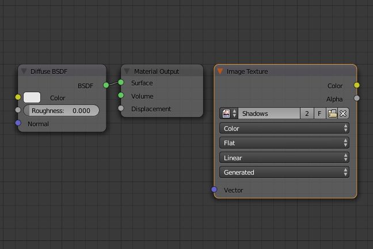Open the Linear interpolation dropdown
Image resolution: width=373 pixels, height=249 pixels.
(x=284, y=158)
